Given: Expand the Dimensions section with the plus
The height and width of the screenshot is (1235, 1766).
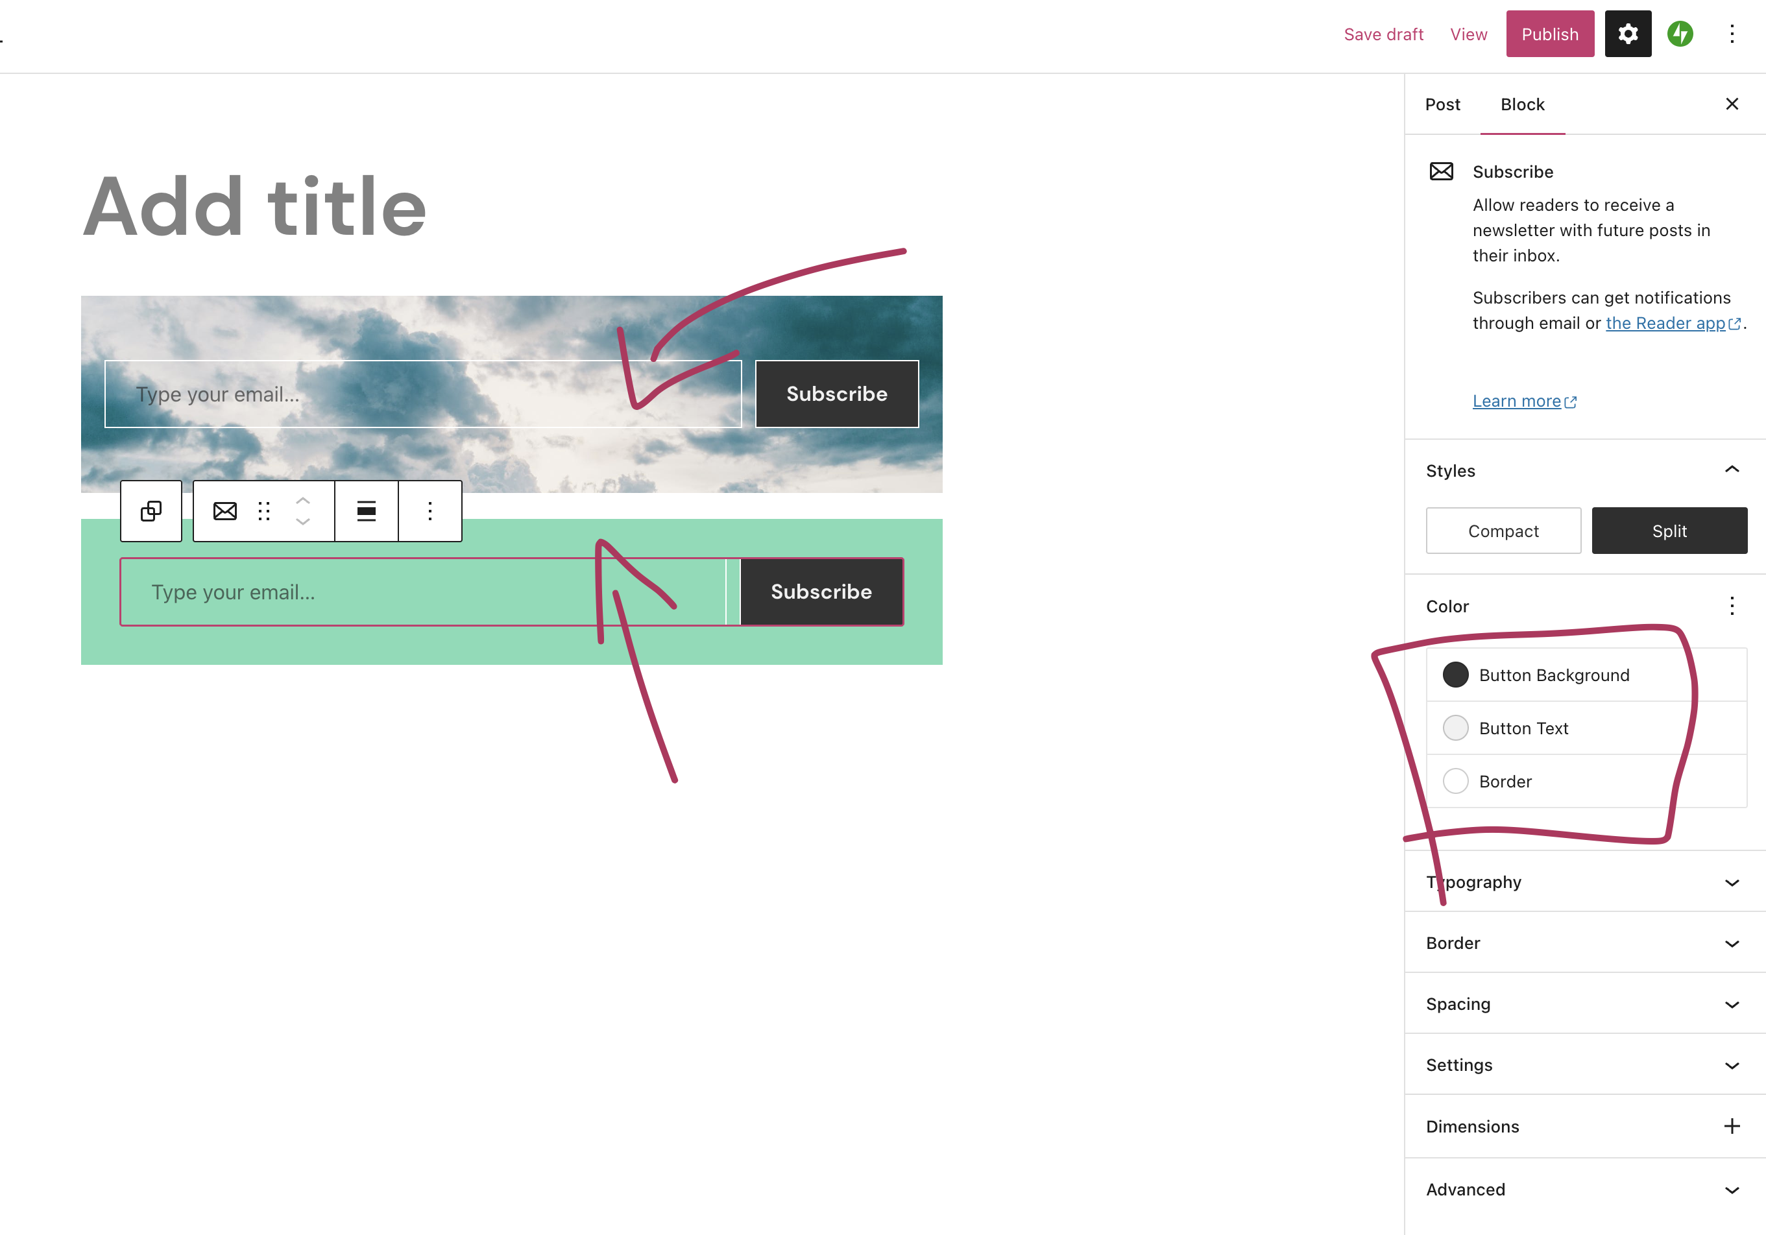Looking at the screenshot, I should (x=1732, y=1126).
